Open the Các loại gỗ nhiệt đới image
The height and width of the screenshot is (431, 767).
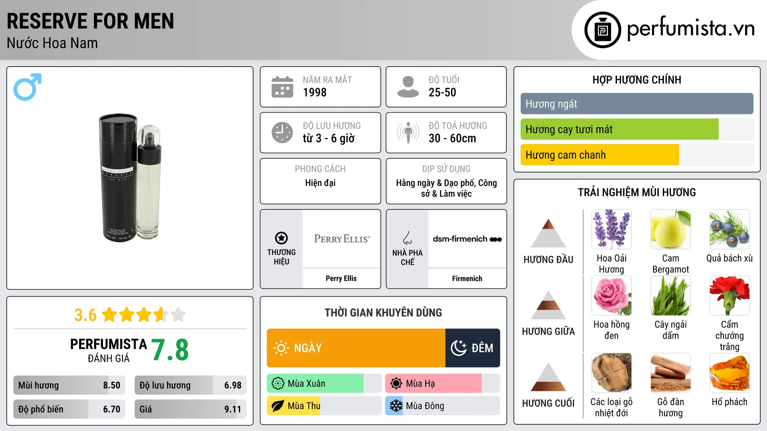(x=612, y=373)
